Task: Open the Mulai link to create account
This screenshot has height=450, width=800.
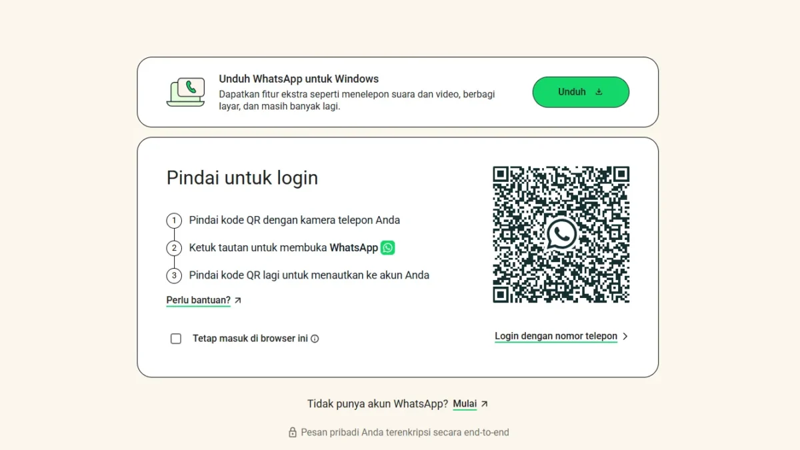Action: click(x=465, y=404)
